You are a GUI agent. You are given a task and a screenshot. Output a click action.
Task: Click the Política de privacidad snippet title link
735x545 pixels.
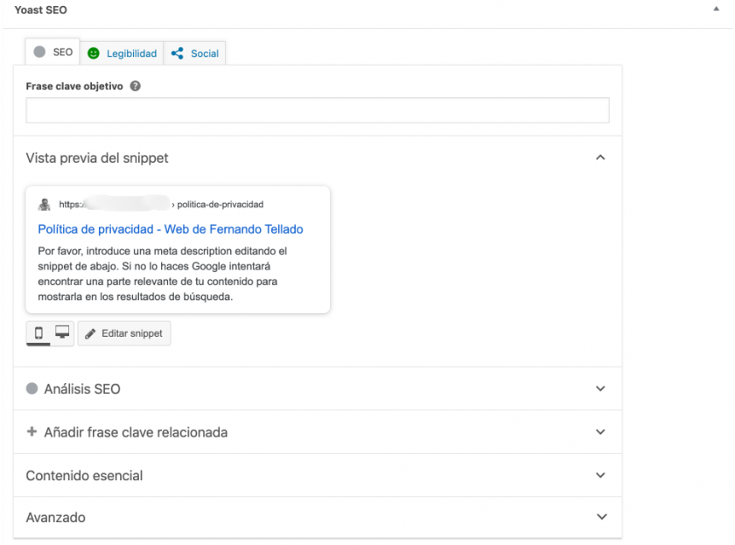pos(171,229)
